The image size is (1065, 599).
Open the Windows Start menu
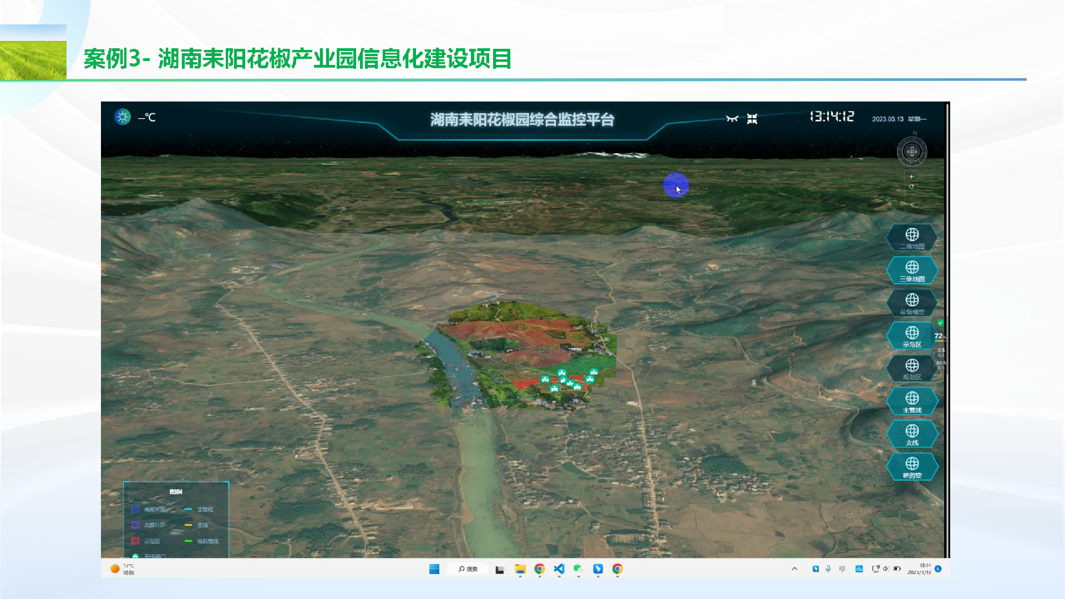(434, 569)
